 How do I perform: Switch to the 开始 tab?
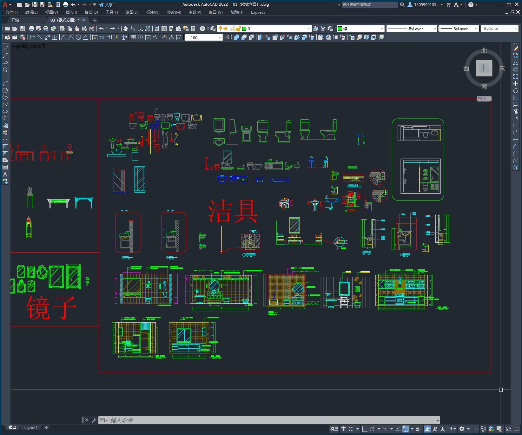coord(15,20)
